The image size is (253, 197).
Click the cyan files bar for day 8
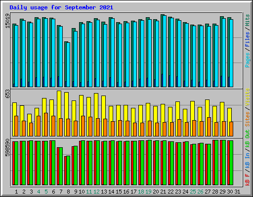pyautogui.click(x=68, y=65)
